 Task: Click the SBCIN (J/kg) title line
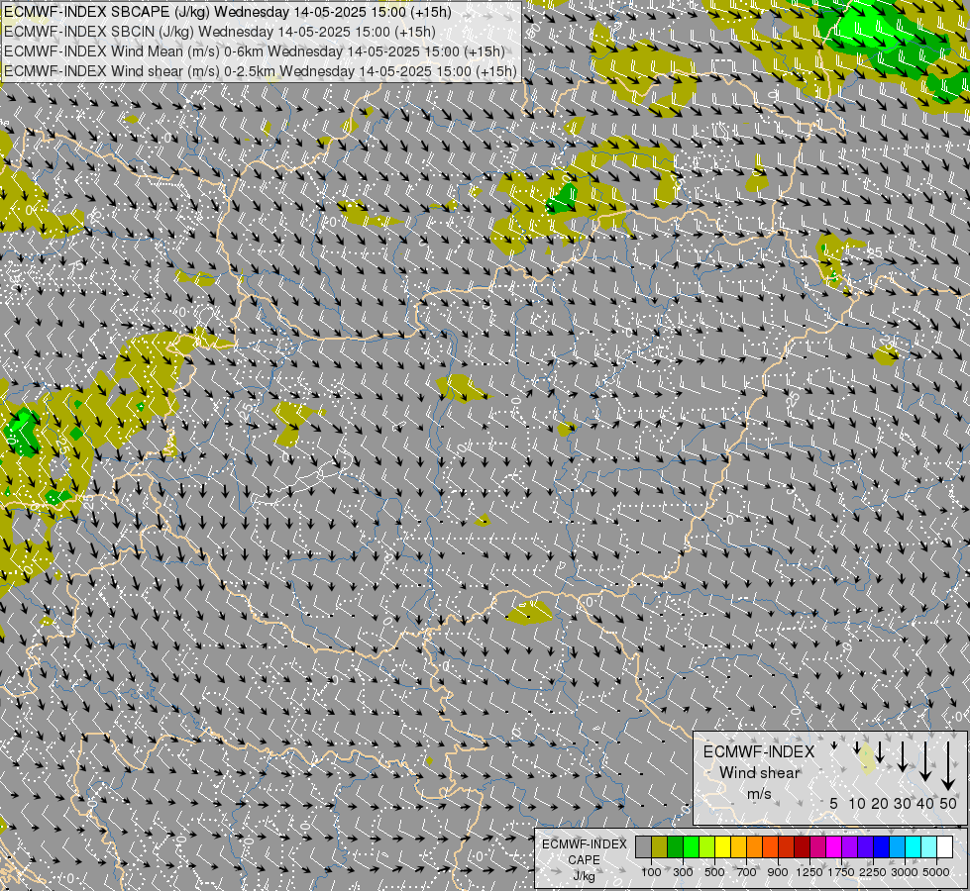point(220,32)
